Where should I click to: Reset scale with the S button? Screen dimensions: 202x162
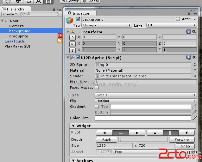[x=73, y=50]
